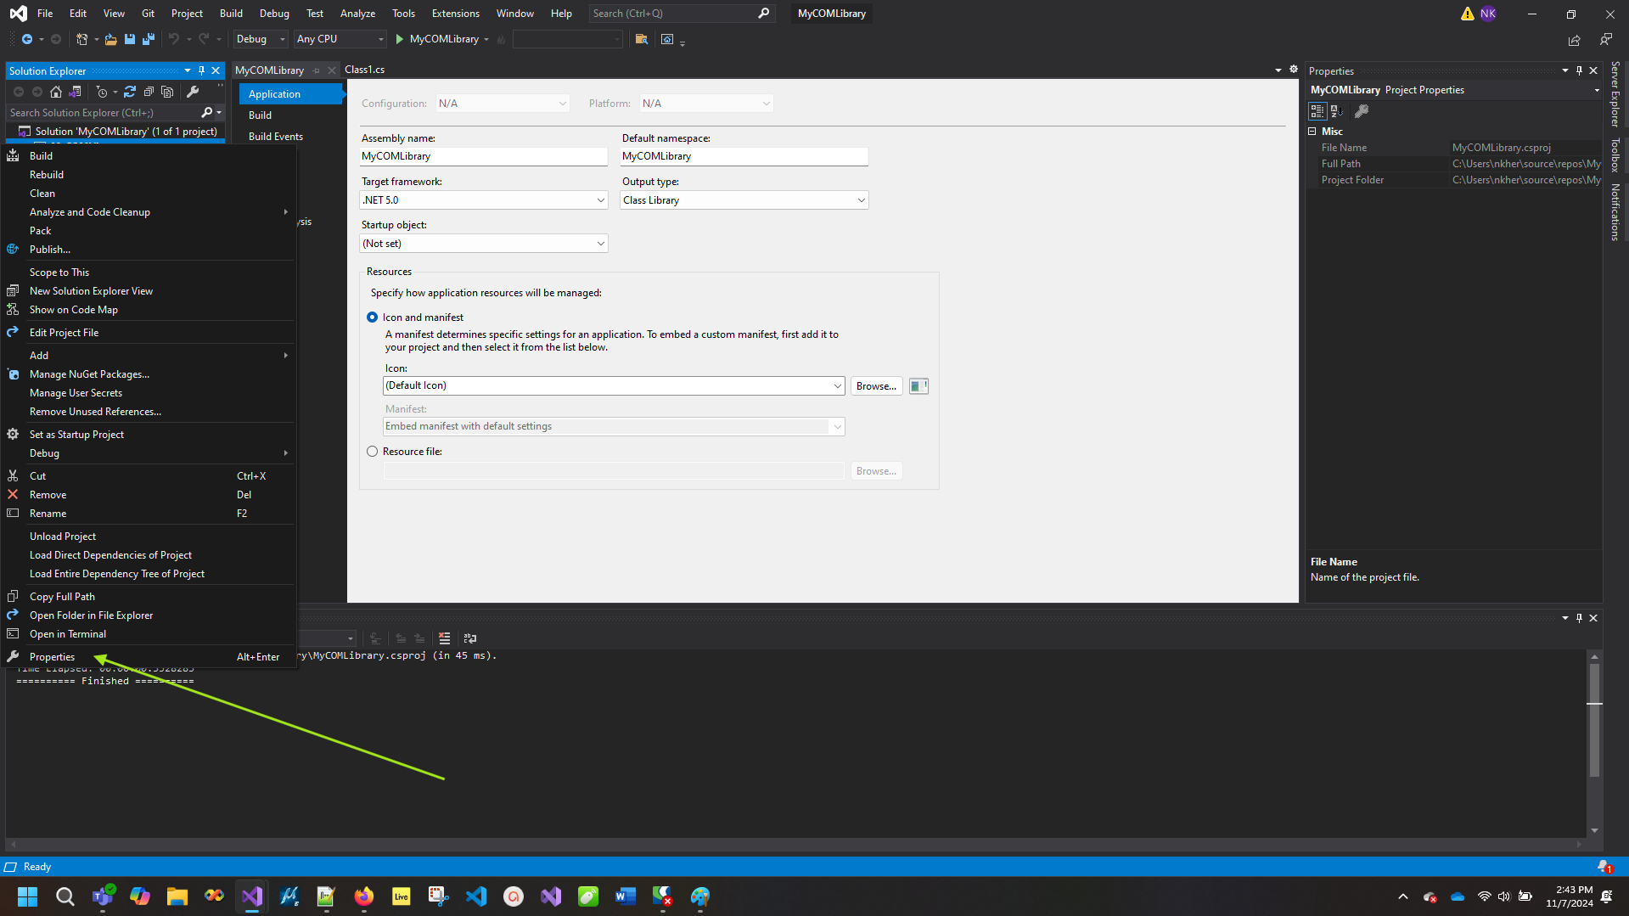Viewport: 1629px width, 916px height.
Task: Click Edit Project File in context menu
Action: coord(149,333)
